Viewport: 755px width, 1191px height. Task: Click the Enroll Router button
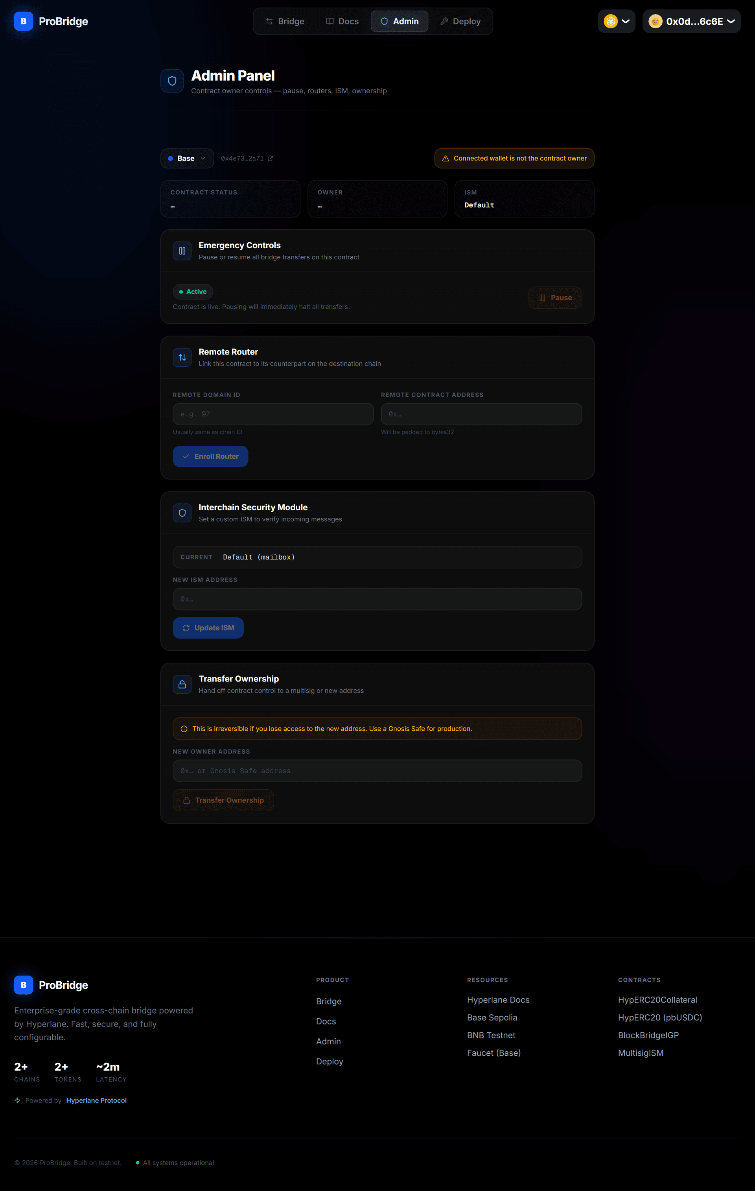coord(210,456)
